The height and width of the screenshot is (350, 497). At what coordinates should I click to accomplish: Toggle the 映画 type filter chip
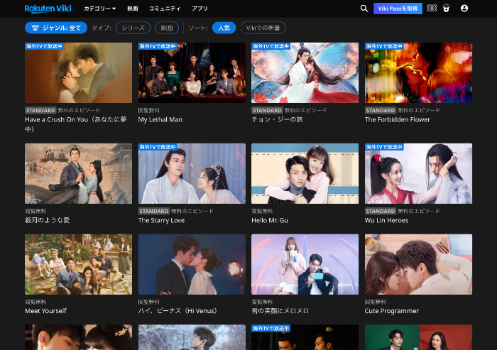click(x=167, y=28)
